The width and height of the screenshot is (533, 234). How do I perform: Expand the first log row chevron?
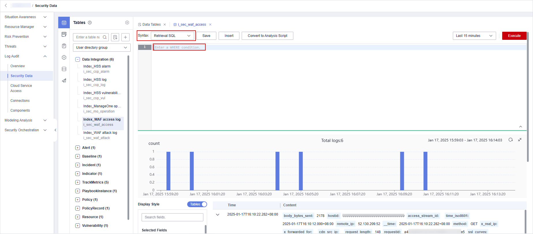(x=218, y=215)
